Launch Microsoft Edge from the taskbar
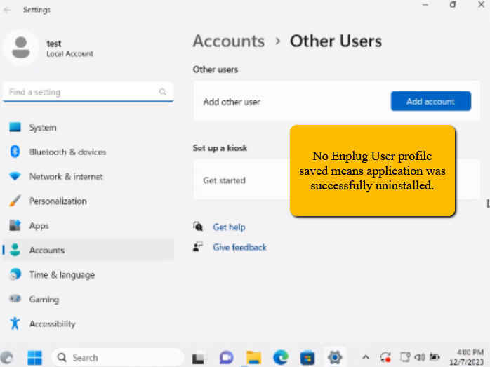490x367 pixels. click(281, 358)
